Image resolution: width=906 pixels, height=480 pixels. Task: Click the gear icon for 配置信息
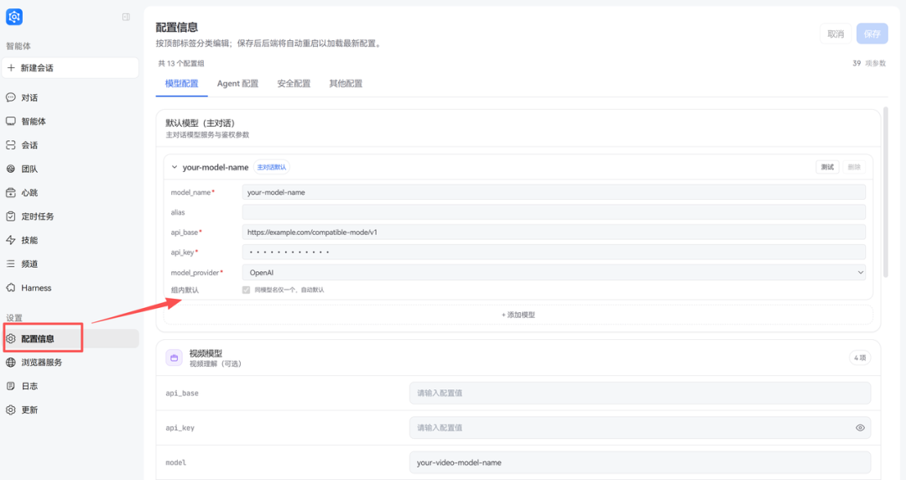(x=11, y=338)
